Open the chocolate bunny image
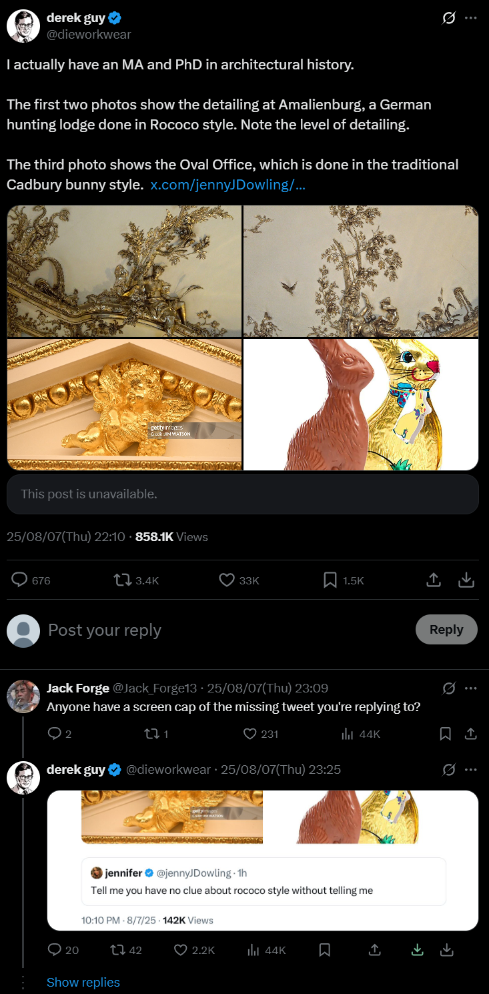 pos(361,404)
